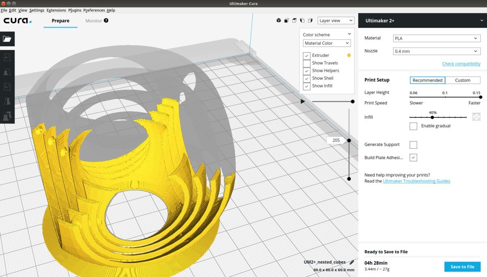Select the Mirror tool in sidebar
This screenshot has height=277, width=487.
pyautogui.click(x=7, y=101)
